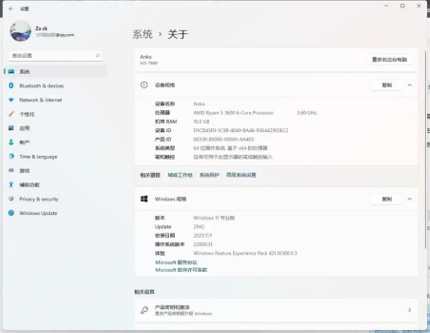The height and width of the screenshot is (333, 430).
Task: Click the magnifier icon in the search box
Action: point(98,56)
